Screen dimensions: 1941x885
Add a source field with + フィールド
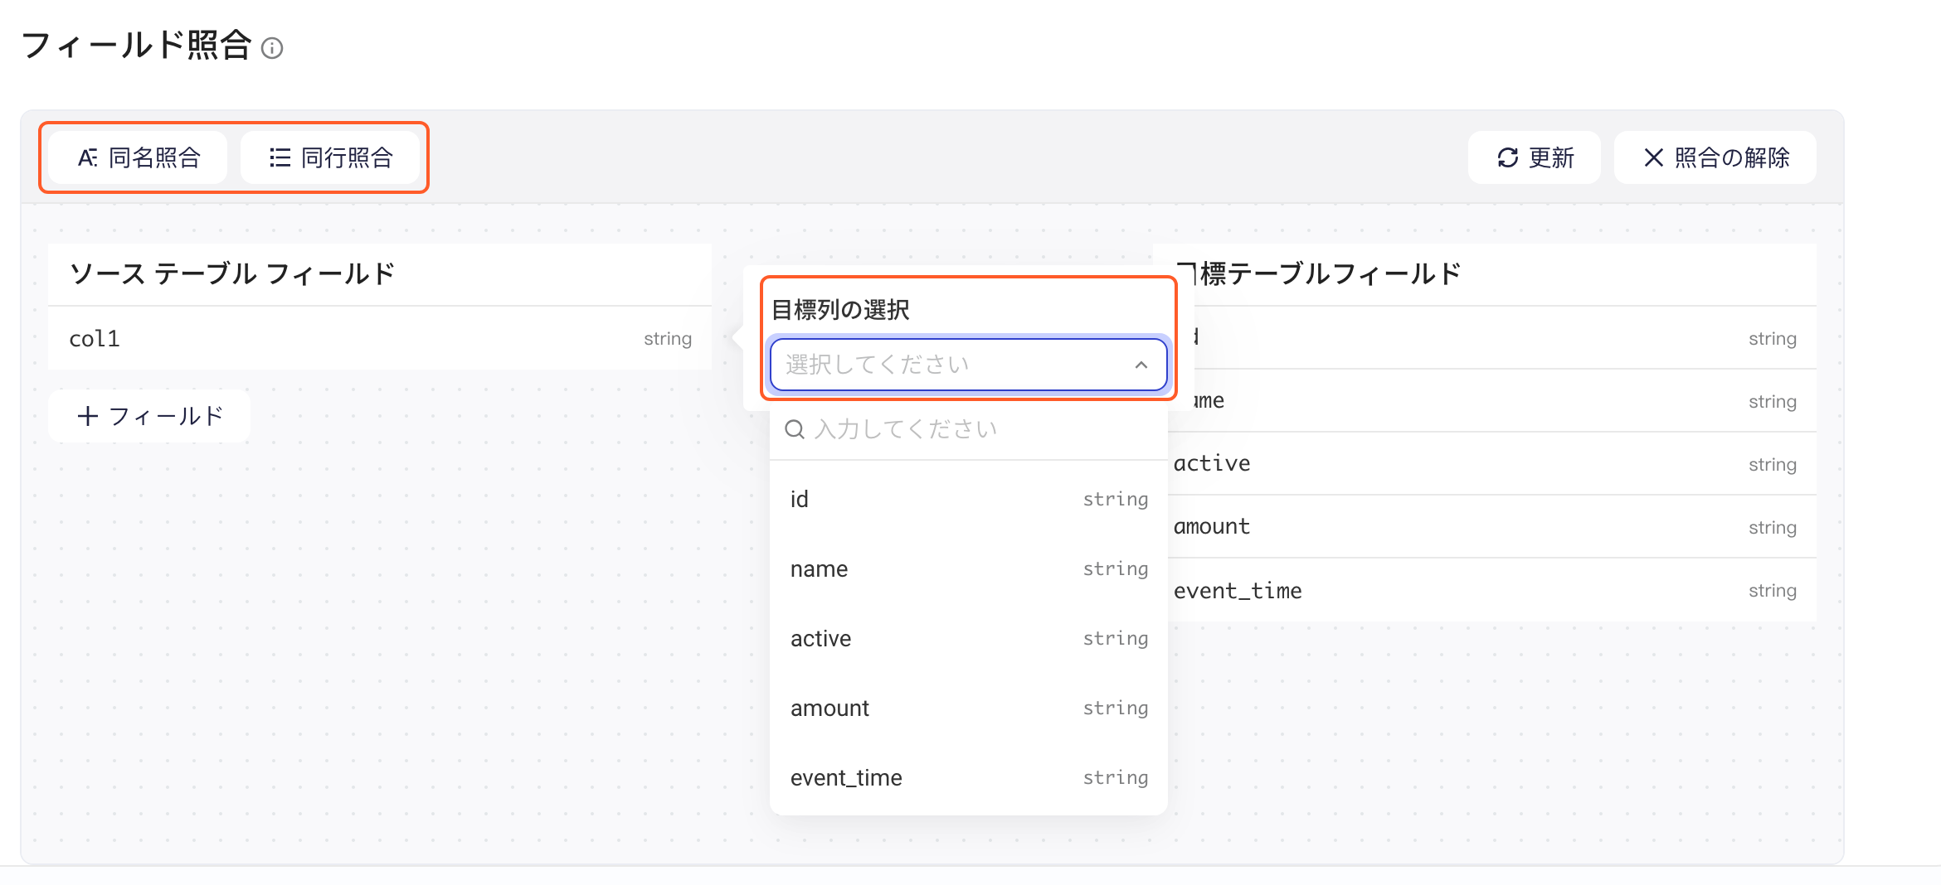[x=149, y=416]
